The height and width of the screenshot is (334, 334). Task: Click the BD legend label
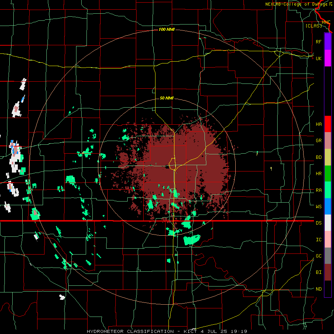[x=318, y=157]
